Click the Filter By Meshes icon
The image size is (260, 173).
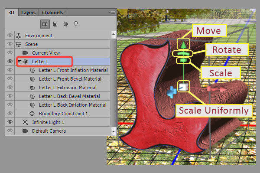pos(55,24)
